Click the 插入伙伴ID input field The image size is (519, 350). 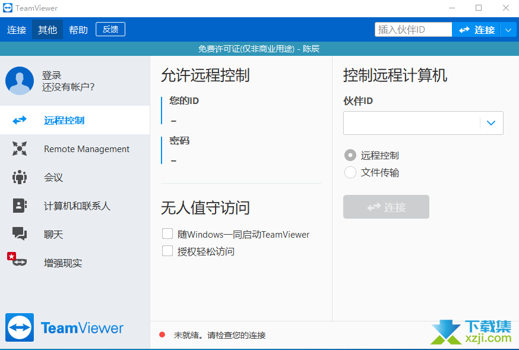click(413, 30)
